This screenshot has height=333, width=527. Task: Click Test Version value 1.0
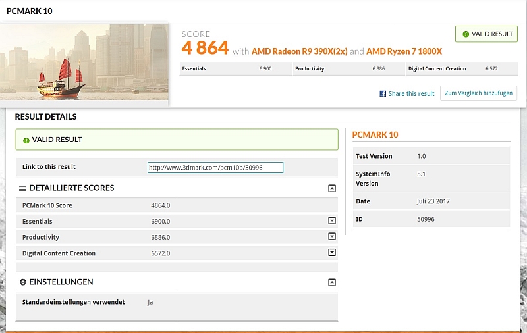(422, 156)
